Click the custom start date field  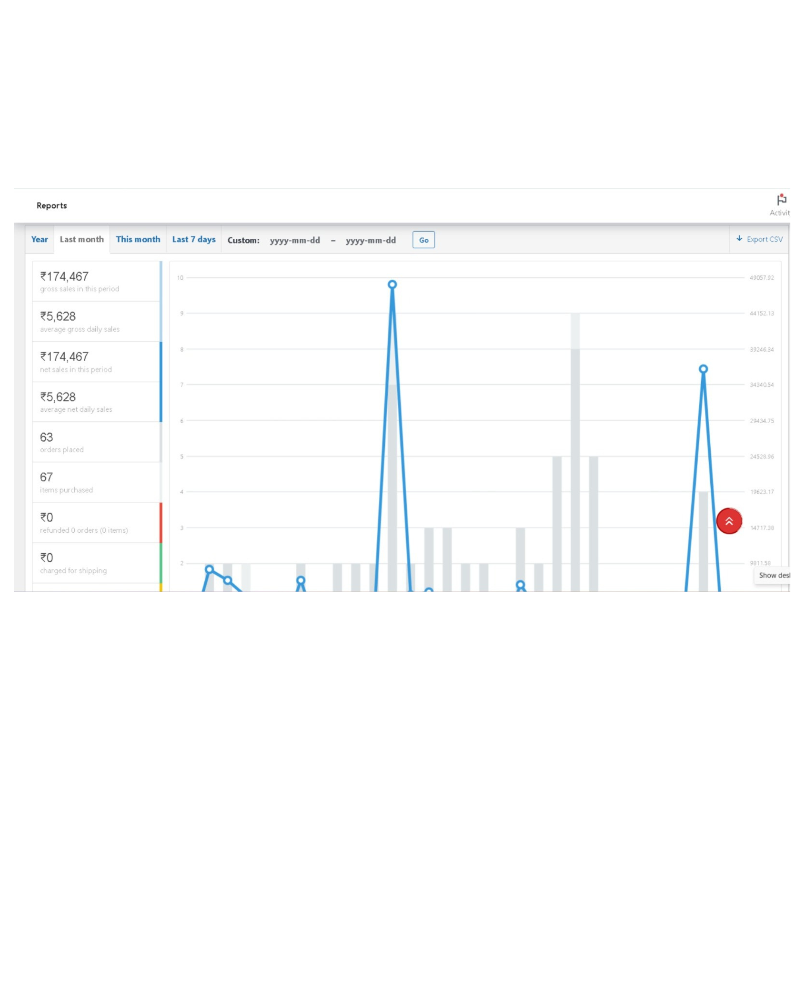click(295, 241)
